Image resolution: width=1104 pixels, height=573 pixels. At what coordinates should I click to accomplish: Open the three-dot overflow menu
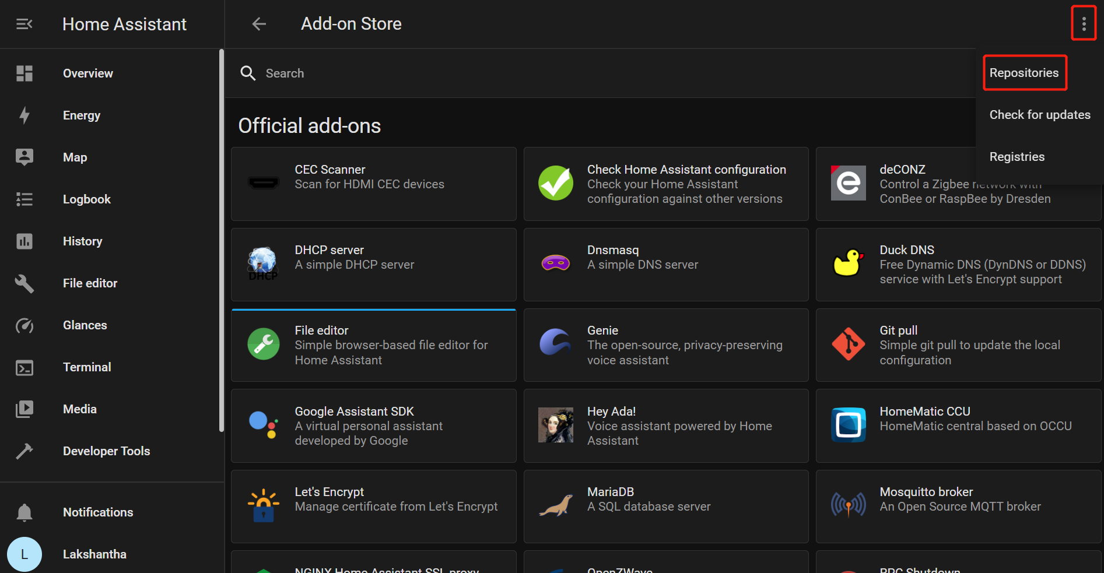click(1084, 24)
